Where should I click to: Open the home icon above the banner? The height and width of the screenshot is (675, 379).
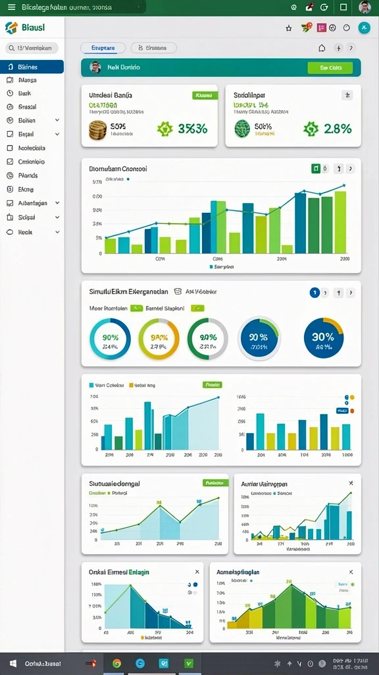click(322, 48)
